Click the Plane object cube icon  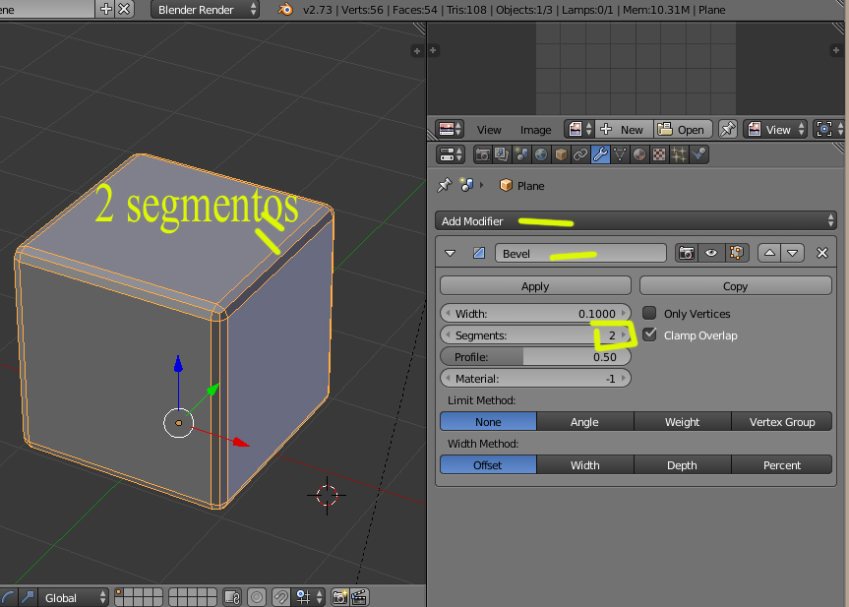pyautogui.click(x=506, y=185)
